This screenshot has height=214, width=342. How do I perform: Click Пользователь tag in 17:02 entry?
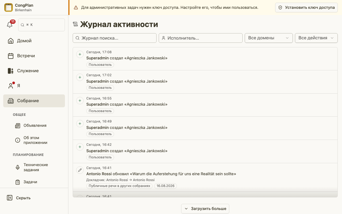coord(100,88)
